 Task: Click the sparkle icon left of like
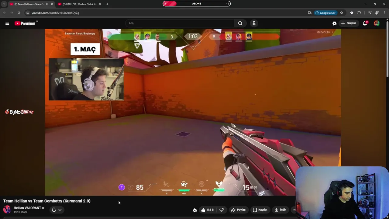point(195,210)
